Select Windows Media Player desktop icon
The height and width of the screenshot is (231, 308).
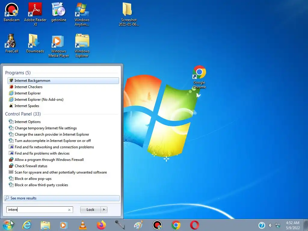(59, 46)
